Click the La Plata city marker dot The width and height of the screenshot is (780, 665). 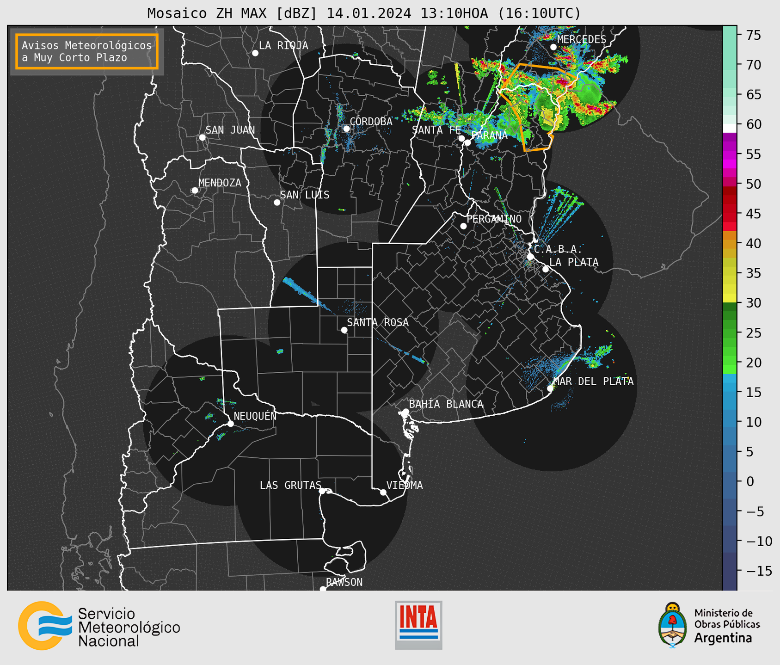[546, 269]
